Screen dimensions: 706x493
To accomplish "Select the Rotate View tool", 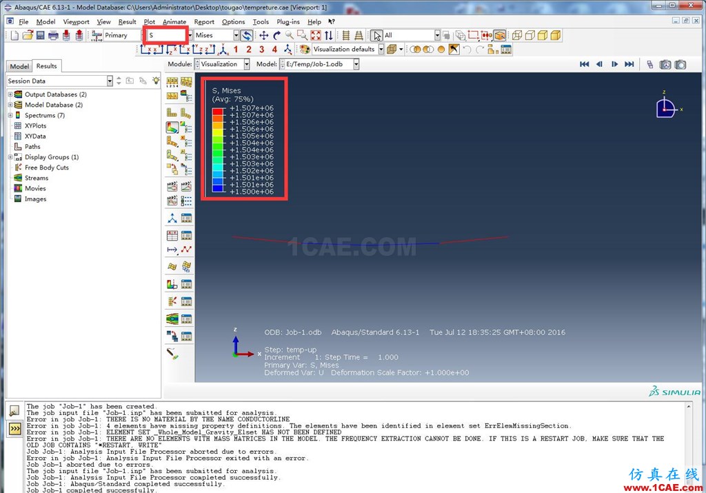I will [276, 35].
